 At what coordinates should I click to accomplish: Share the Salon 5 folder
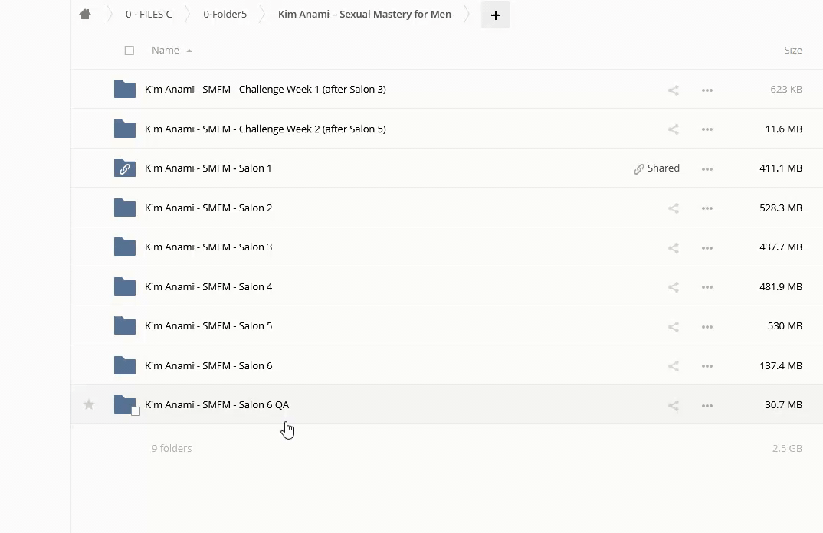coord(673,327)
